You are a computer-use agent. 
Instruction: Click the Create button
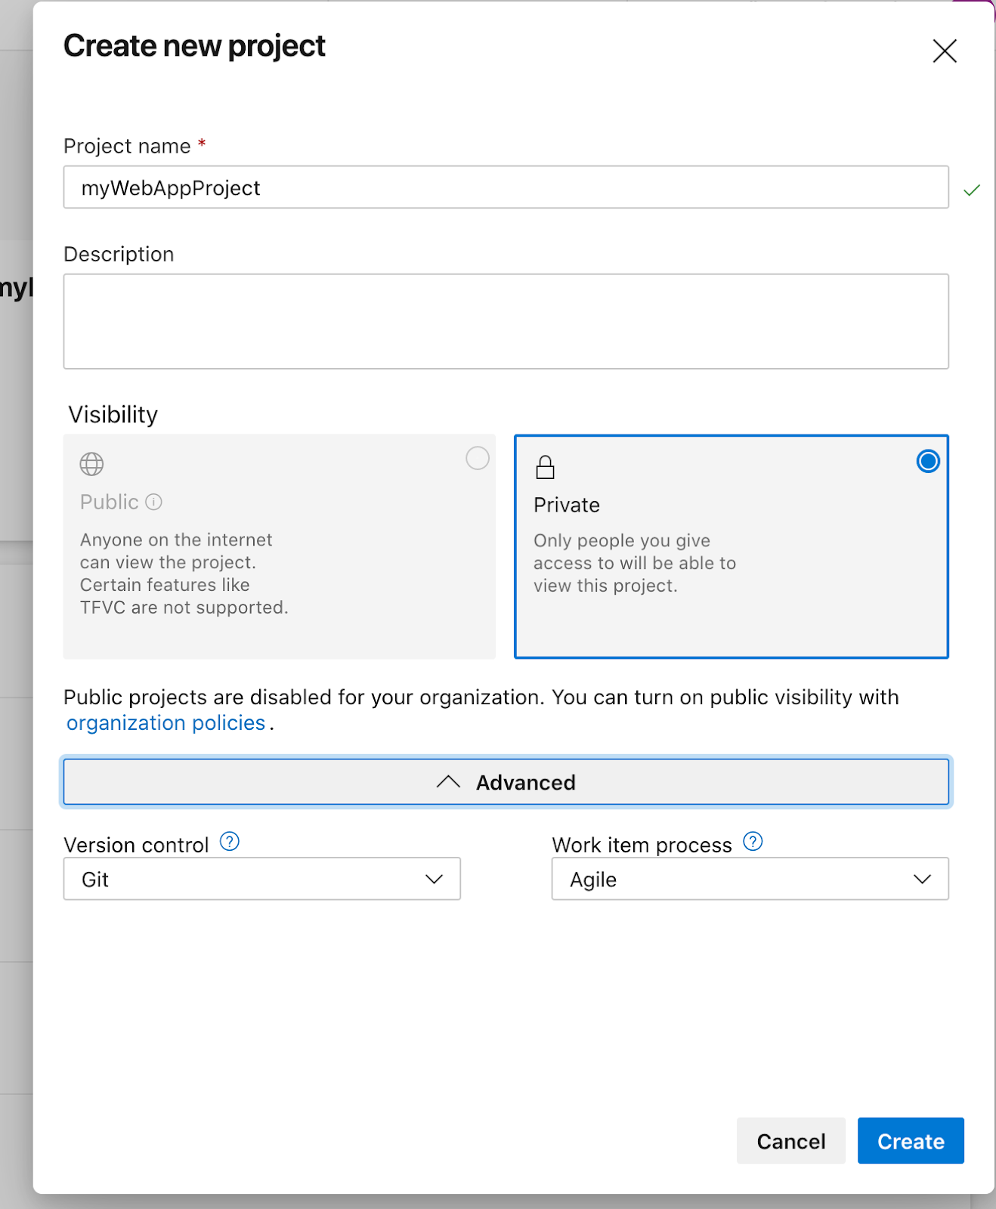pyautogui.click(x=911, y=1141)
